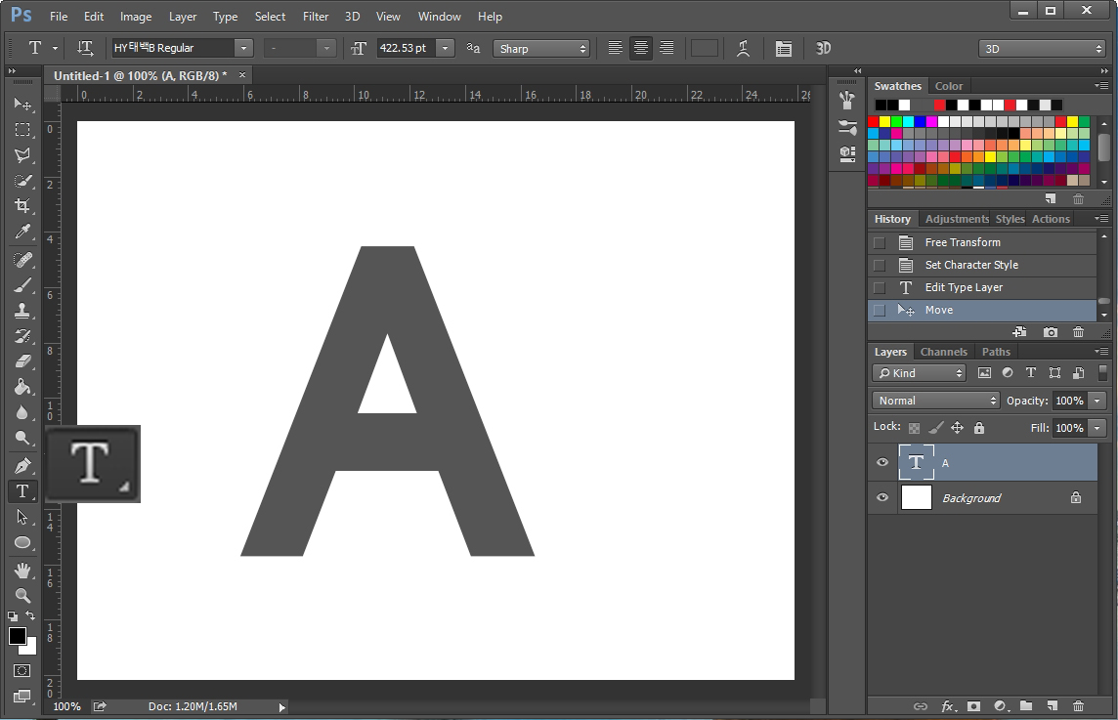Switch to the Color tab
Screen dimensions: 1118x720
pyautogui.click(x=949, y=86)
